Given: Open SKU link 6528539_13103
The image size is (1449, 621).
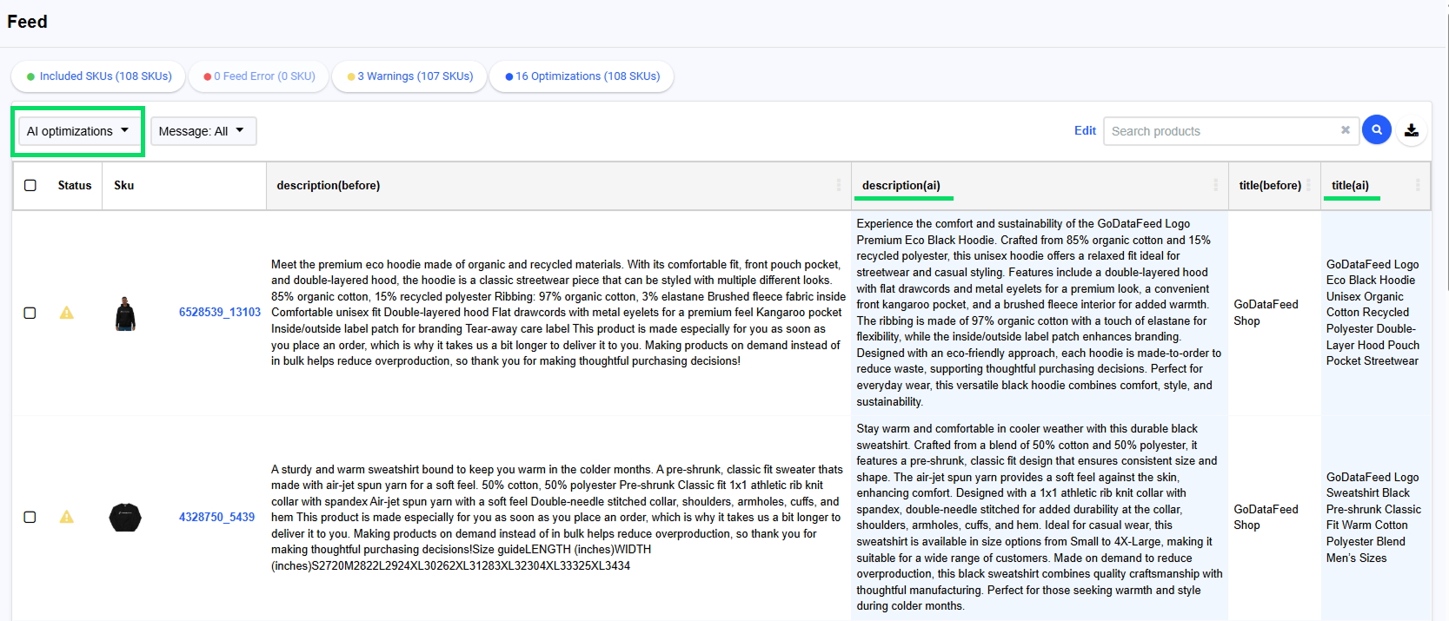Looking at the screenshot, I should 219,312.
